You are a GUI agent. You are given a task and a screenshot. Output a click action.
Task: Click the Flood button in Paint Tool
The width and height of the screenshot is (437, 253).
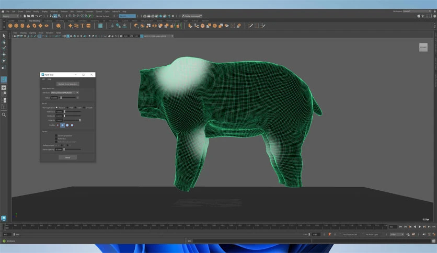[68, 157]
